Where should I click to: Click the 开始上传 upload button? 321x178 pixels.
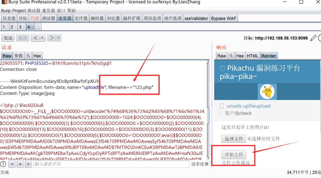[x=234, y=154]
